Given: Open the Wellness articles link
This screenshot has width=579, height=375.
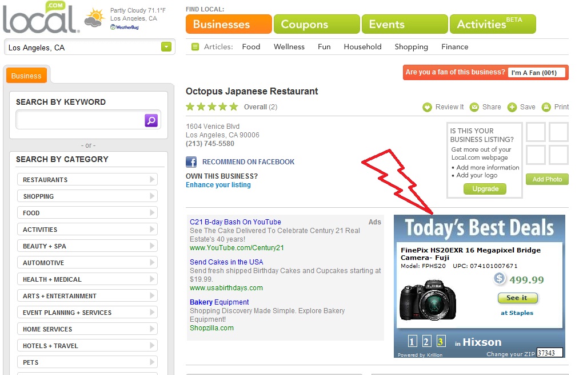Looking at the screenshot, I should point(289,46).
